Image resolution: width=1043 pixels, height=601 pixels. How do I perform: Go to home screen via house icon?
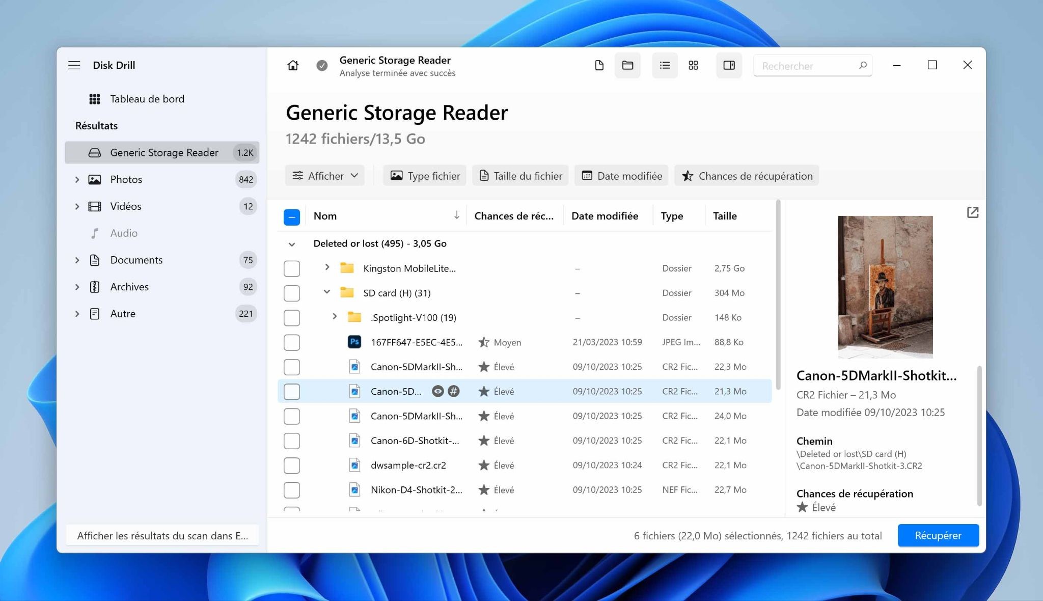coord(293,65)
